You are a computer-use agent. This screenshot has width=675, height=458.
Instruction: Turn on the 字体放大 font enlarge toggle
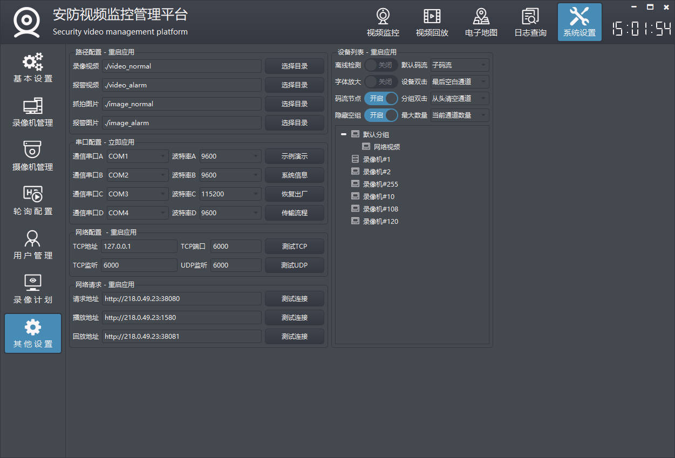(381, 82)
